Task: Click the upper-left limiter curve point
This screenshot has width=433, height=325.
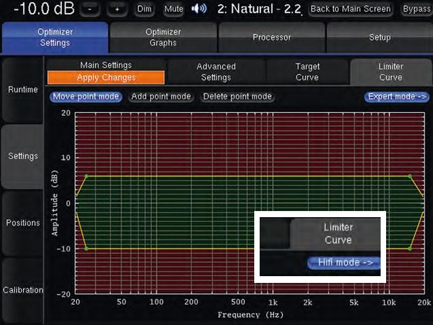Action: tap(86, 176)
